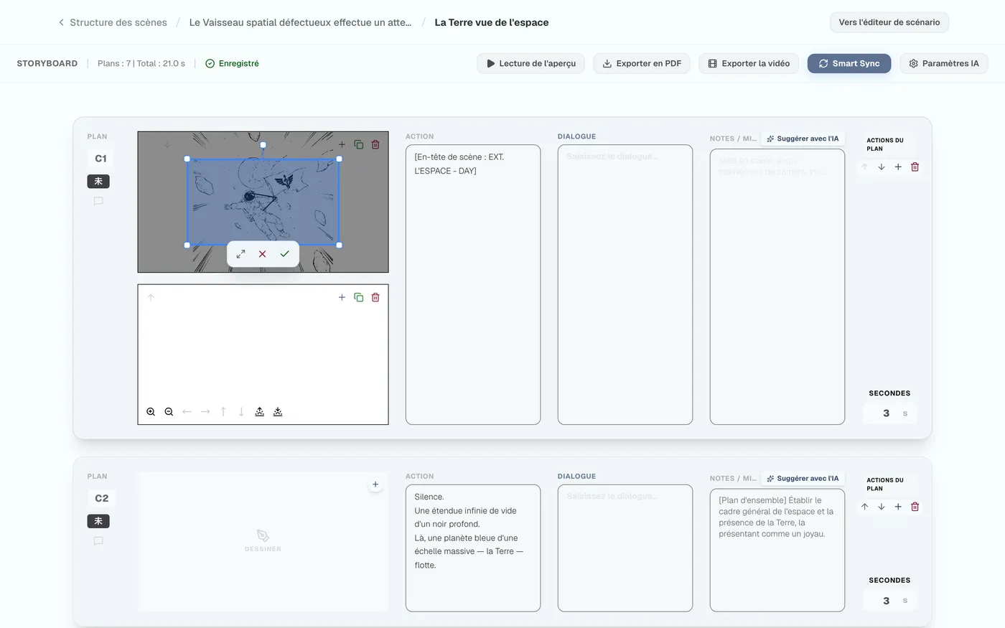Open the comment bubble for plan C2
Image resolution: width=1005 pixels, height=628 pixels.
98,541
